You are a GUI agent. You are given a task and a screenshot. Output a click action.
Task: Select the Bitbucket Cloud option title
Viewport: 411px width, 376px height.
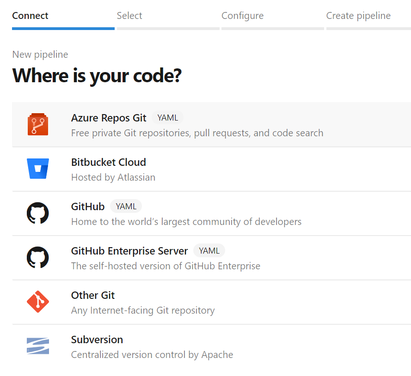coord(109,162)
